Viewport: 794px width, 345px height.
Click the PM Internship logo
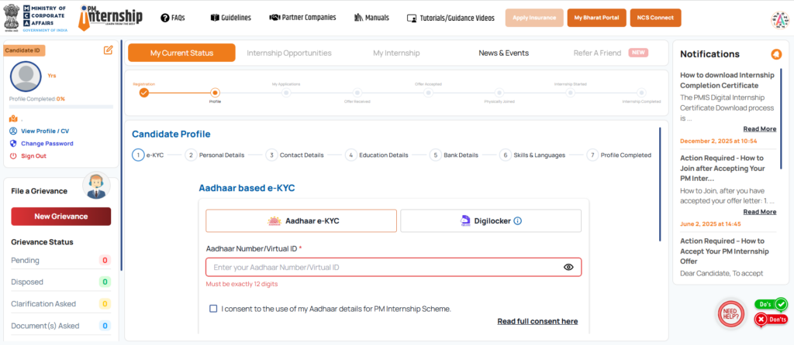coord(115,17)
